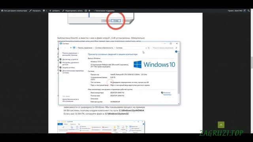
Task: Click shield icon beside 'Диспетчер устройств'
Action: (x=60, y=60)
